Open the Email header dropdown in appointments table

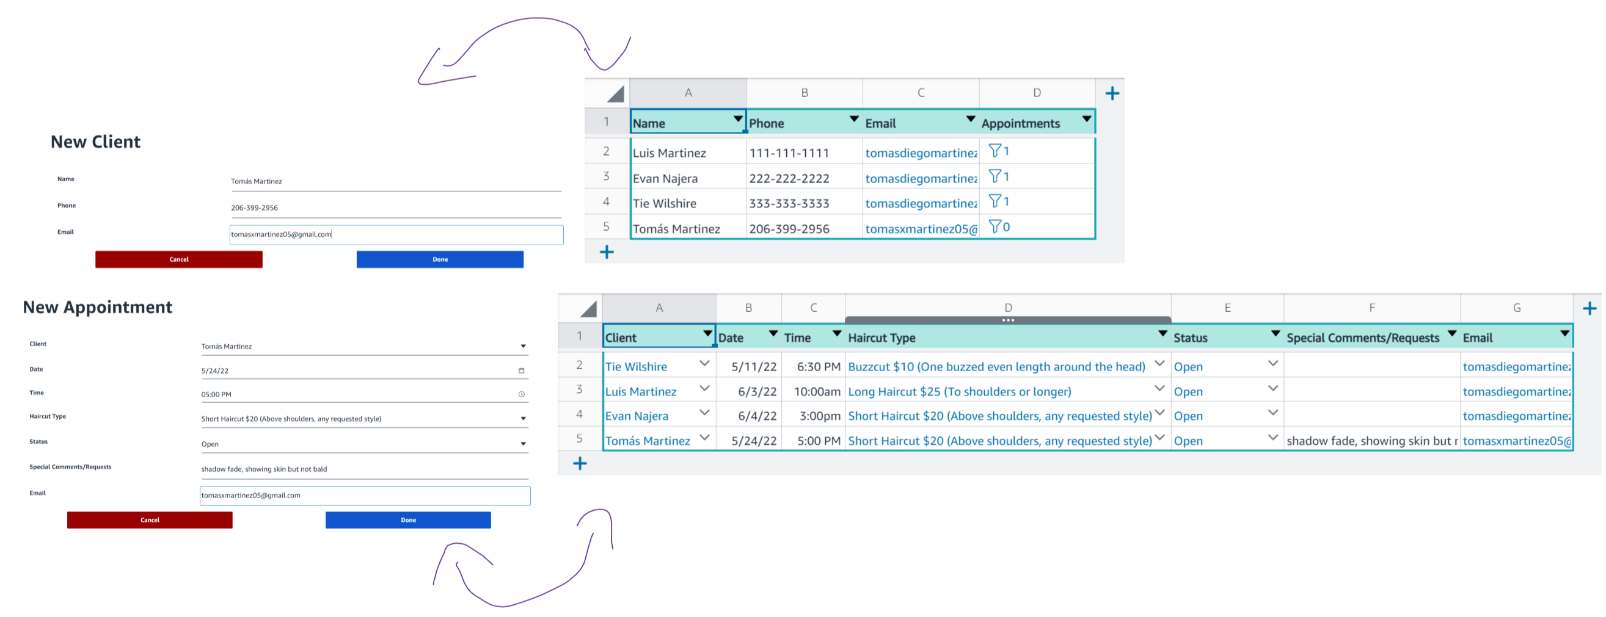click(1564, 333)
